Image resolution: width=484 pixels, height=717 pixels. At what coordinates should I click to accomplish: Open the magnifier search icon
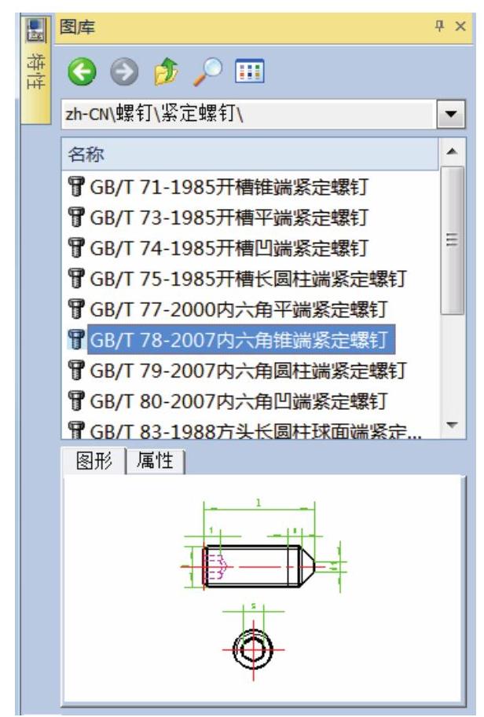208,71
